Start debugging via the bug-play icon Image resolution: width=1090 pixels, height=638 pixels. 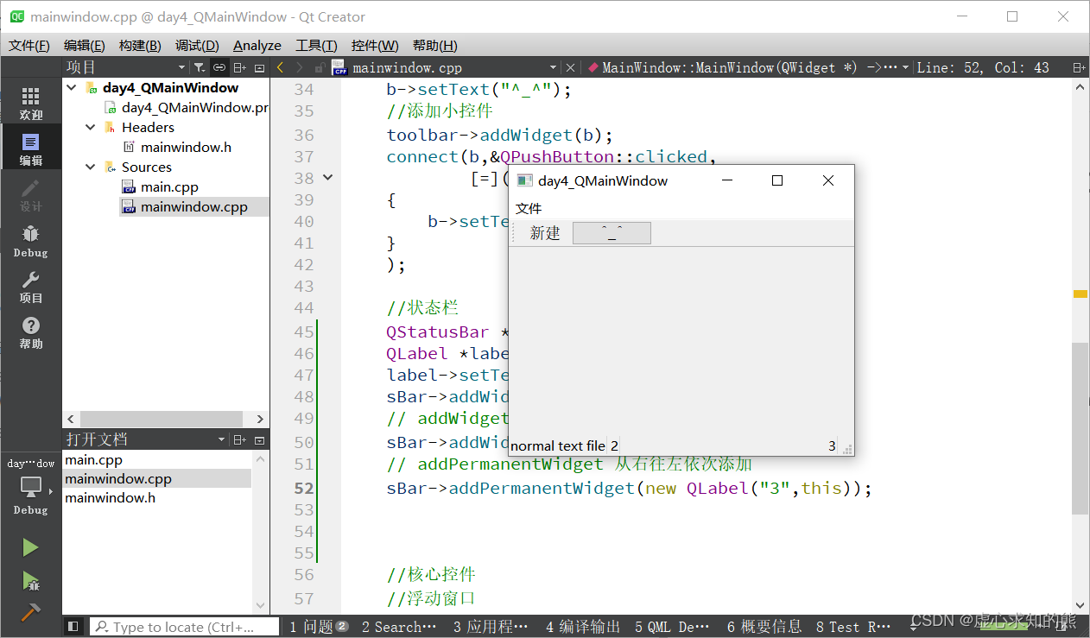(31, 580)
